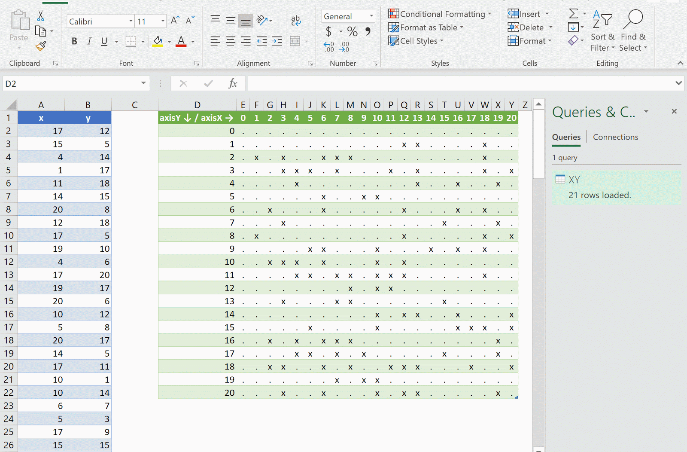The image size is (687, 452).
Task: Select the red font color swatch
Action: [181, 46]
